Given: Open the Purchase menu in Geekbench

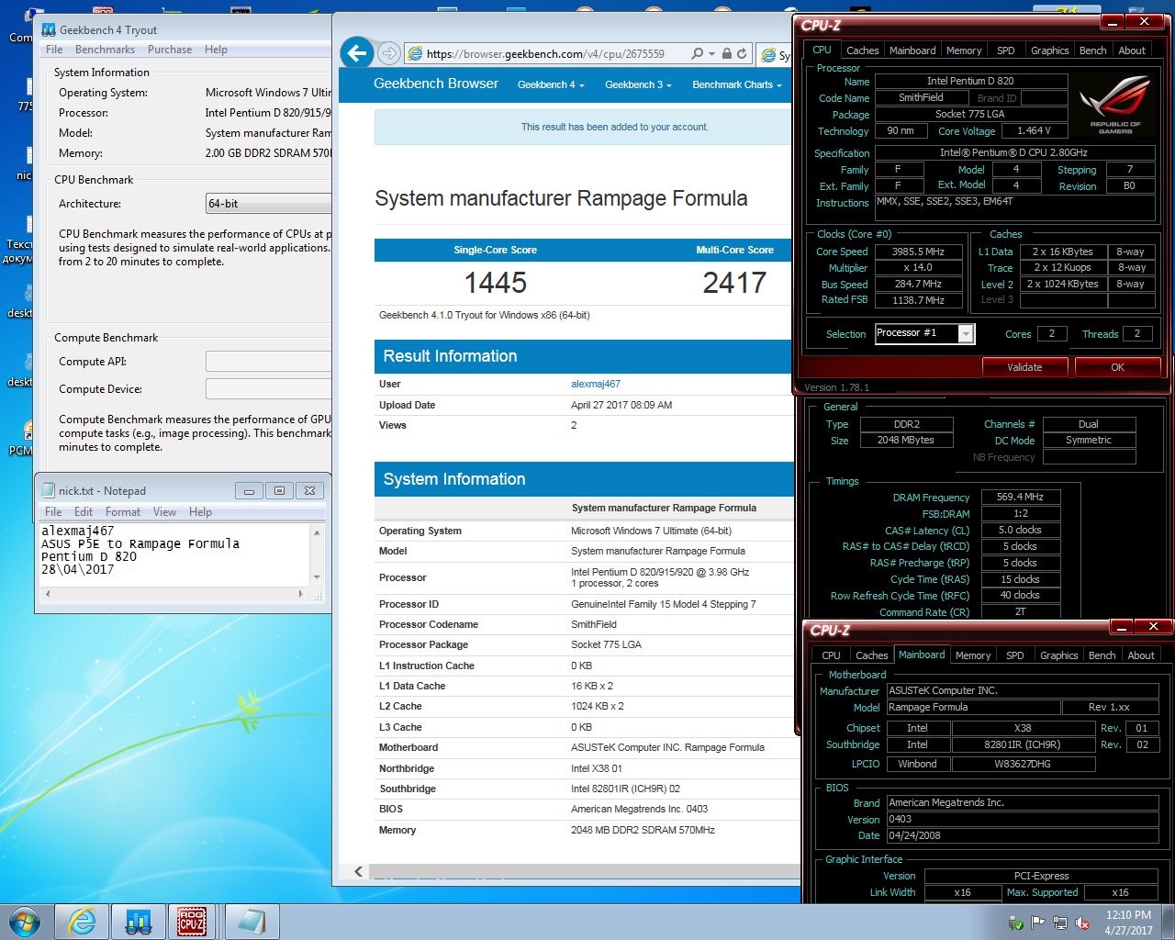Looking at the screenshot, I should 170,50.
